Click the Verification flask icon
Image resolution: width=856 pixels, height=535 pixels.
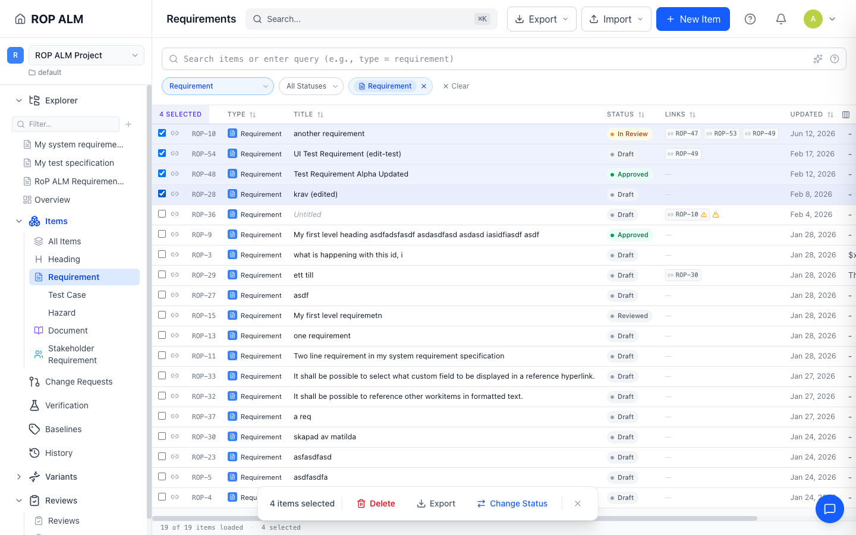[x=34, y=405]
